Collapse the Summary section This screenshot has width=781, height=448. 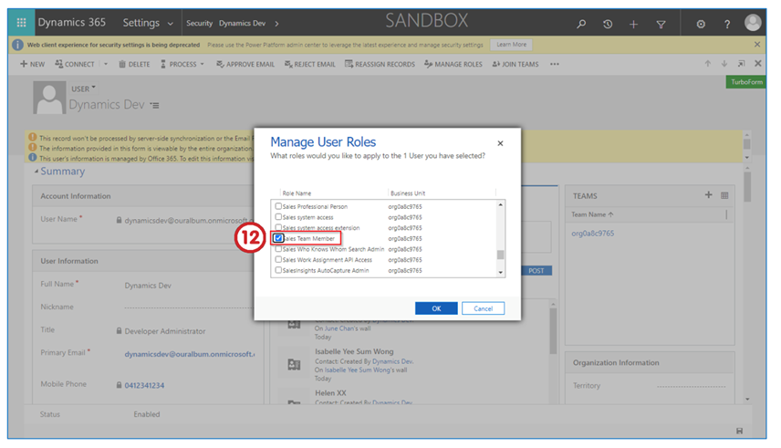coord(37,172)
